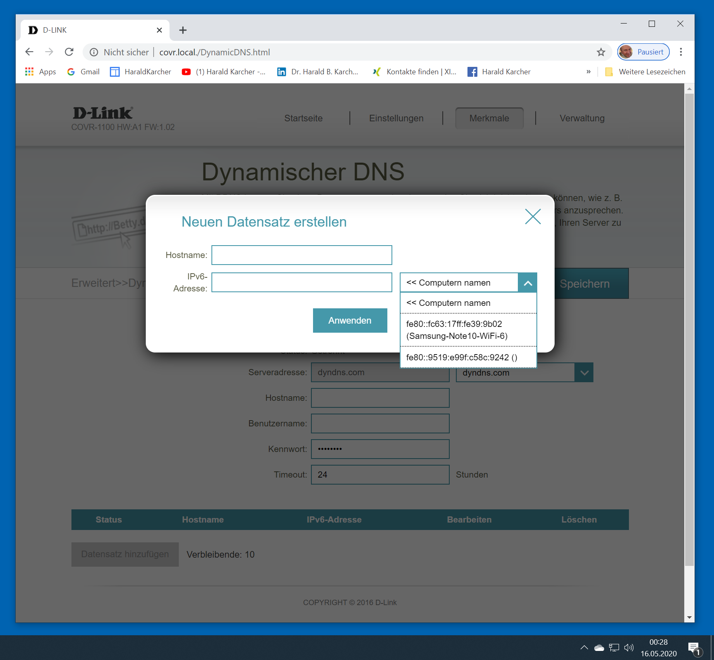Click the Hostname table column header
Screen dimensions: 714x660
coord(203,520)
